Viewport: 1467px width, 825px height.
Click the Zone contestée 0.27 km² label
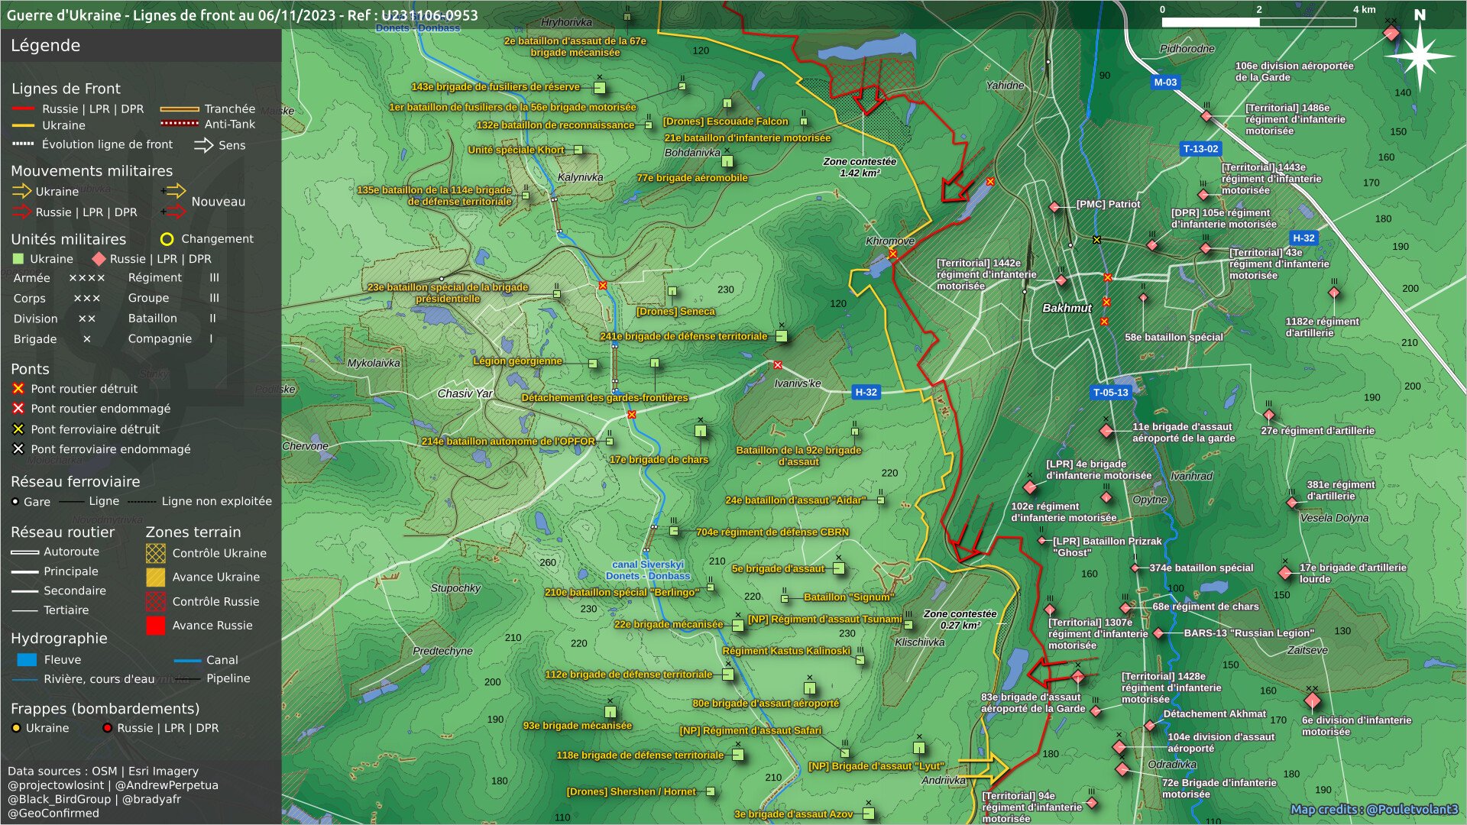coord(960,620)
